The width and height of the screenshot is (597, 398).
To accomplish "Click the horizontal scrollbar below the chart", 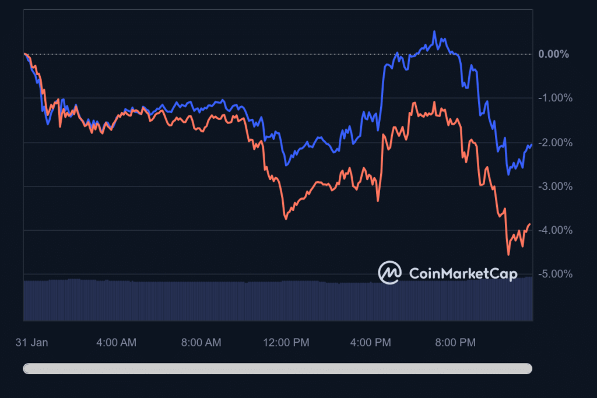I will coord(278,368).
